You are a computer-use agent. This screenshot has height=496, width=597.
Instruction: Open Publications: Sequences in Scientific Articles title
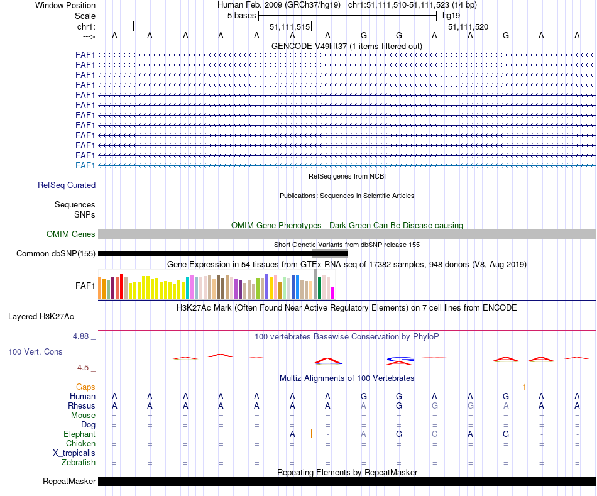347,196
